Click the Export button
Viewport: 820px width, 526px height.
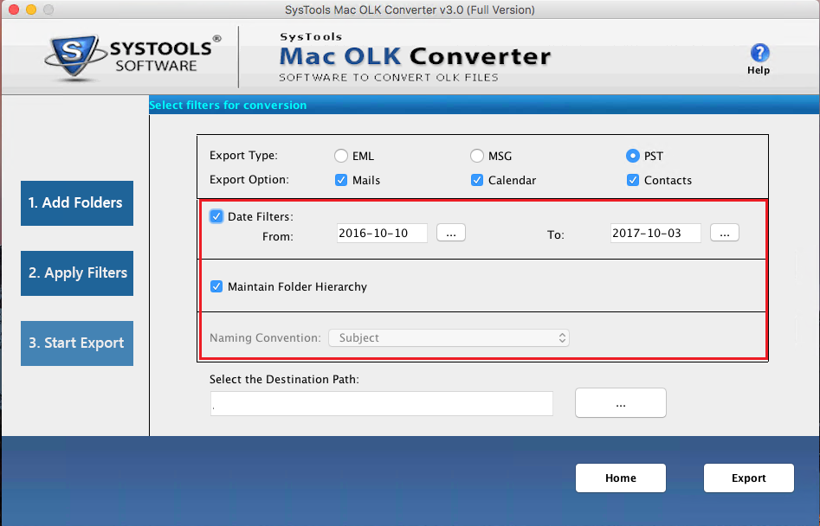[749, 478]
